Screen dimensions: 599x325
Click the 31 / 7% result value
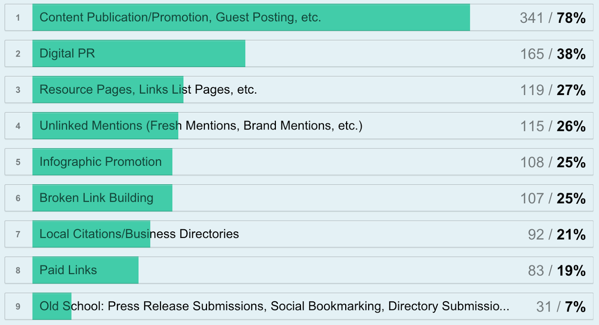tap(561, 307)
